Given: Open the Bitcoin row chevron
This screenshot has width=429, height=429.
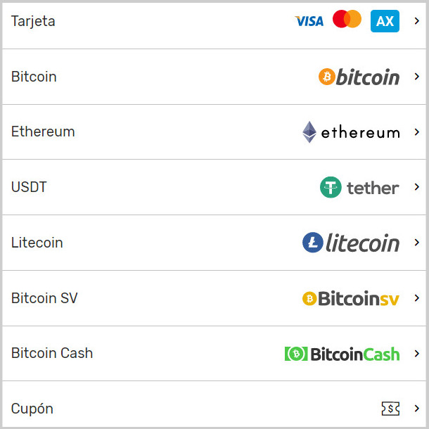Looking at the screenshot, I should pyautogui.click(x=416, y=77).
